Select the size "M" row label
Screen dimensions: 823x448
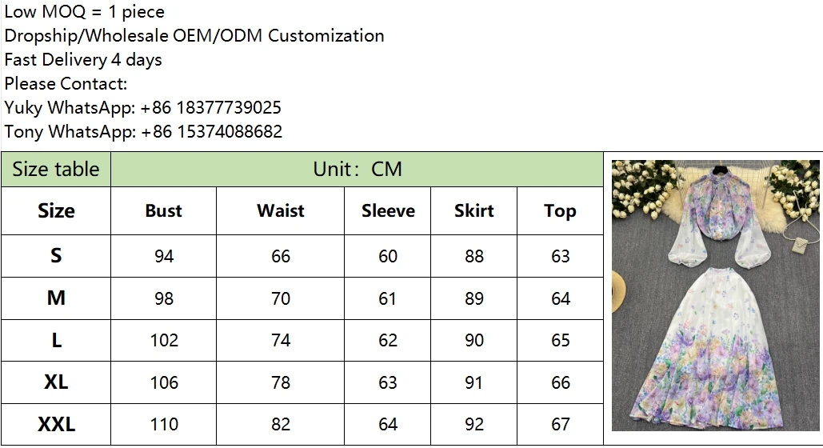[x=56, y=298]
